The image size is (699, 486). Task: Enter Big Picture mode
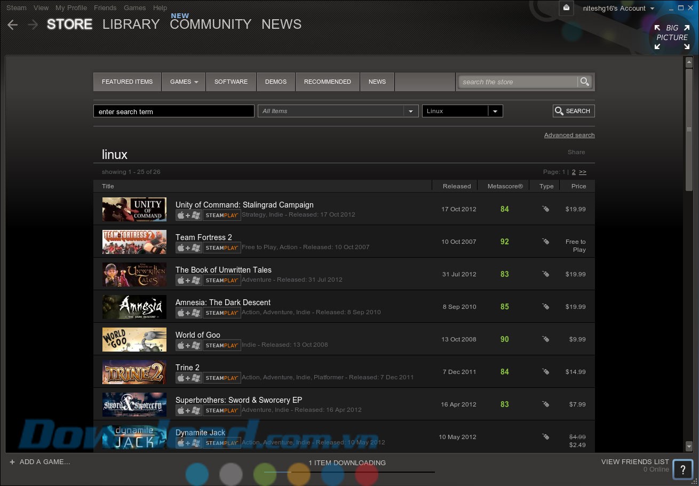[x=672, y=36]
